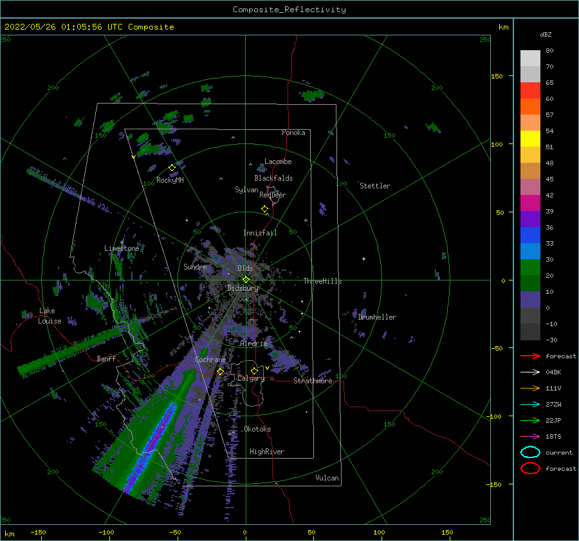Select the green swatch between 30 and 20
The height and width of the screenshot is (541, 579).
tap(530, 268)
